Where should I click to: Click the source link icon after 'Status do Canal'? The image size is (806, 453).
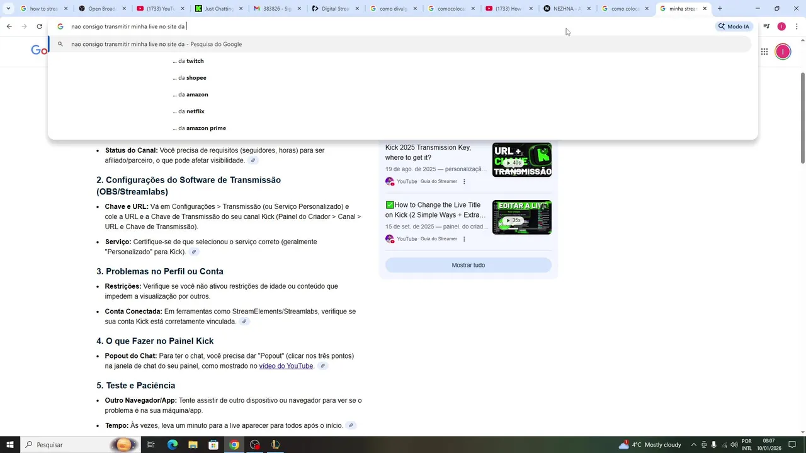(253, 160)
